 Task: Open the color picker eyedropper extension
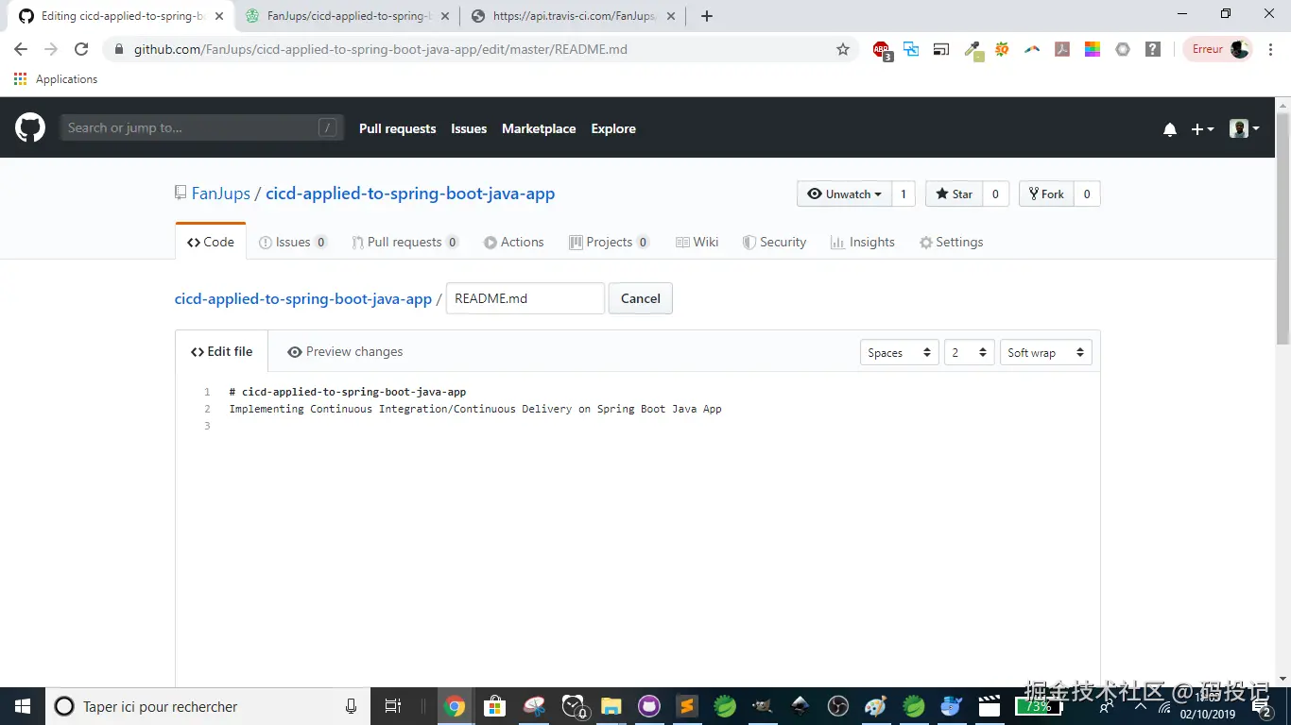973,50
